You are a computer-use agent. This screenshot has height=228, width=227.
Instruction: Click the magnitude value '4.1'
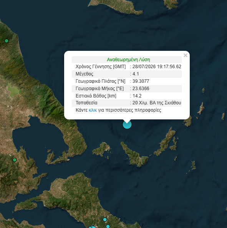(136, 74)
